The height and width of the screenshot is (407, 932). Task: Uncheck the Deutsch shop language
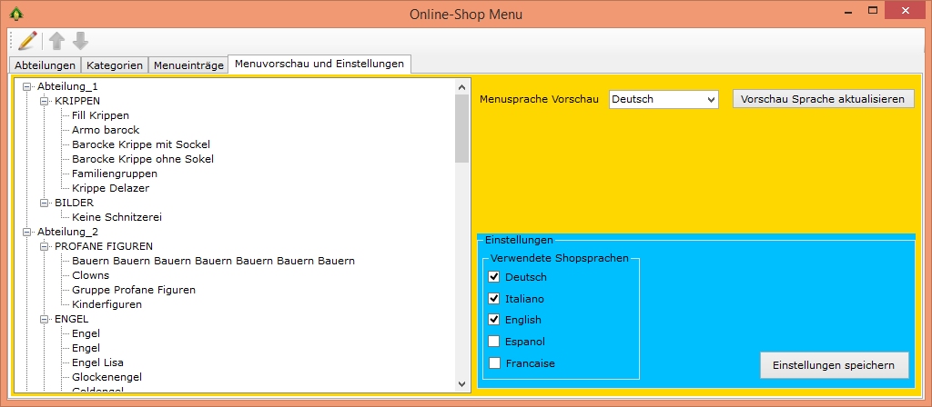click(494, 277)
